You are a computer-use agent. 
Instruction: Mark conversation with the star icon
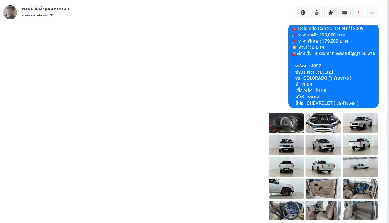pos(331,13)
